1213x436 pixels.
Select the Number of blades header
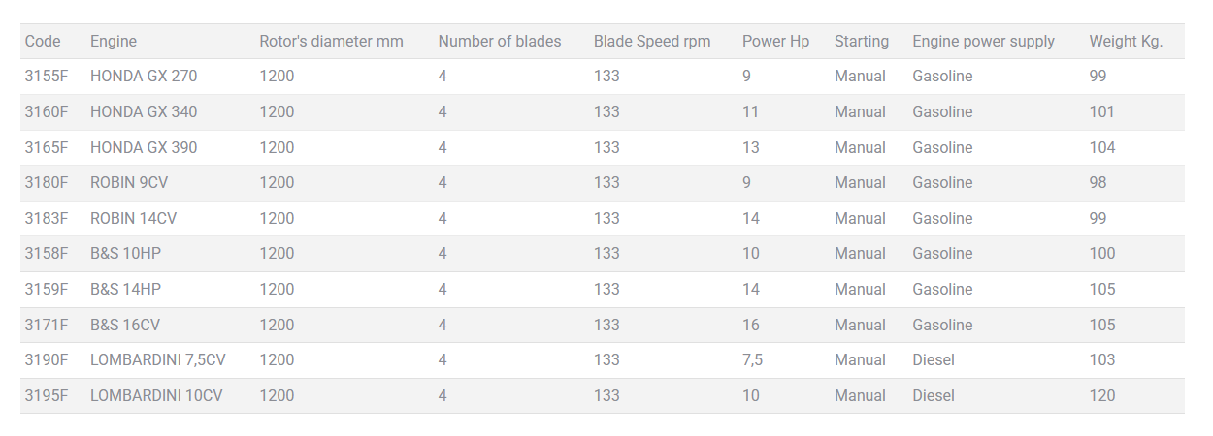tap(499, 41)
